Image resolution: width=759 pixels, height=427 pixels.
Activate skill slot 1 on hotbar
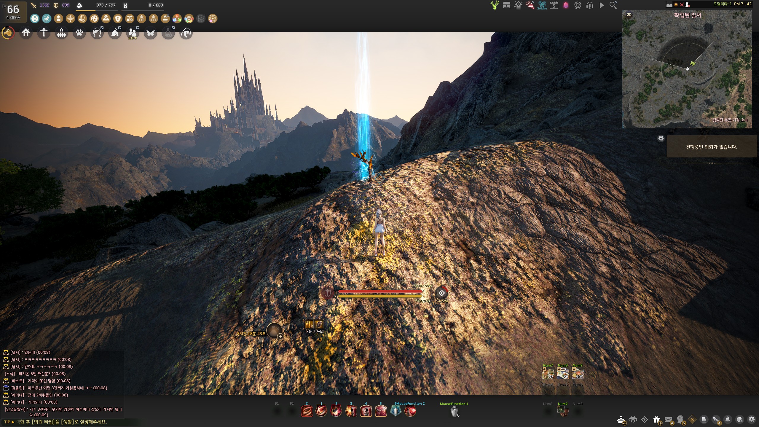[321, 411]
